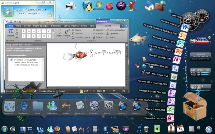Viewport: 215px width, 134px height.
Task: Click the Comparte un mensaje rápido field
Action: (28, 13)
